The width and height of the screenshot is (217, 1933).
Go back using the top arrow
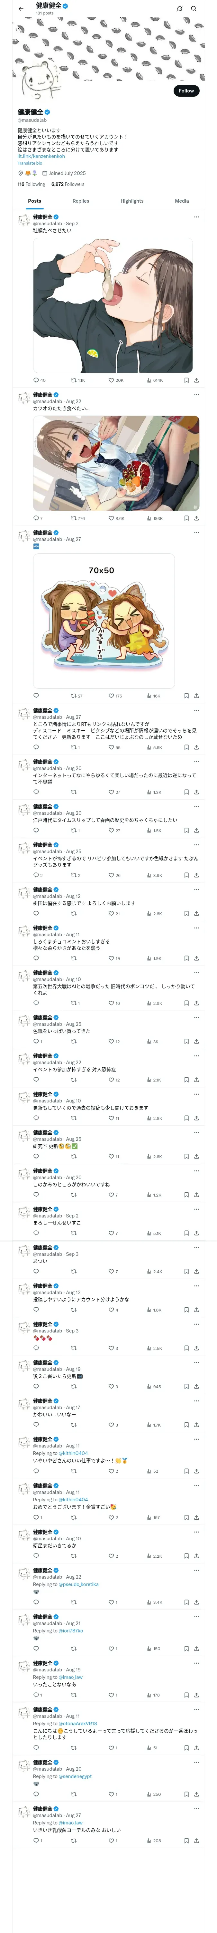20,9
